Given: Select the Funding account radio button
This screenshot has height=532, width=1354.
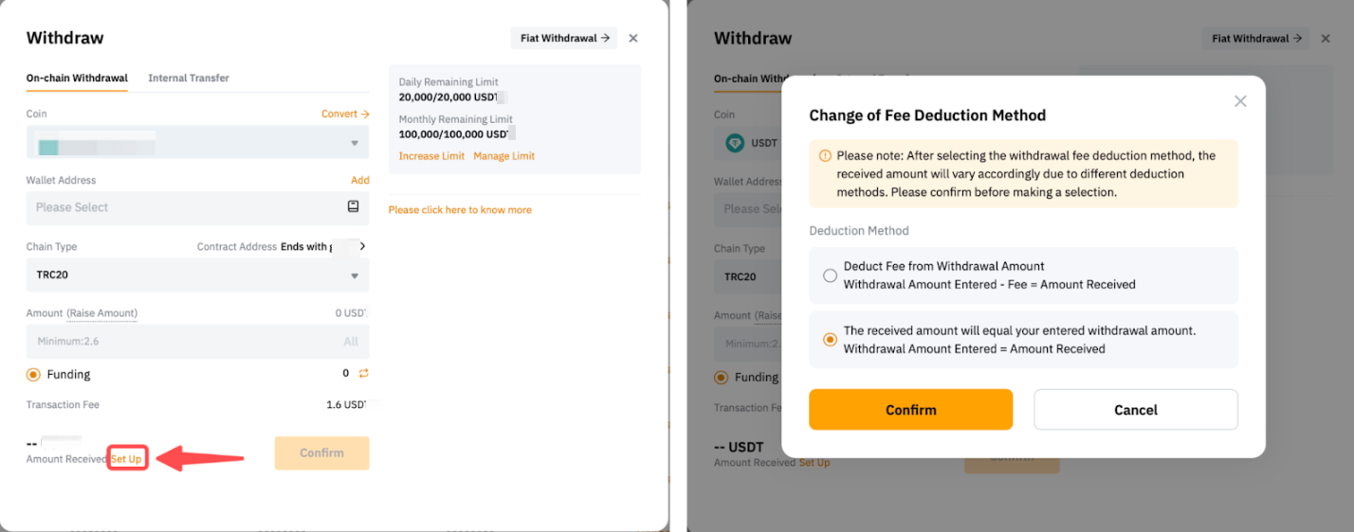Looking at the screenshot, I should [34, 375].
